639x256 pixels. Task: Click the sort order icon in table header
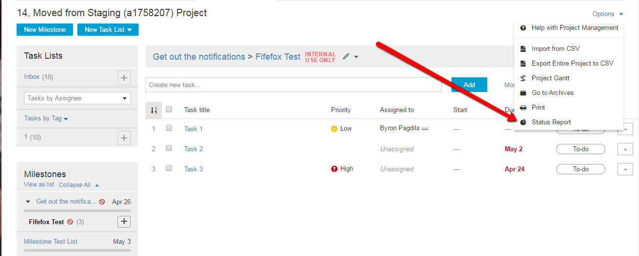coord(153,110)
